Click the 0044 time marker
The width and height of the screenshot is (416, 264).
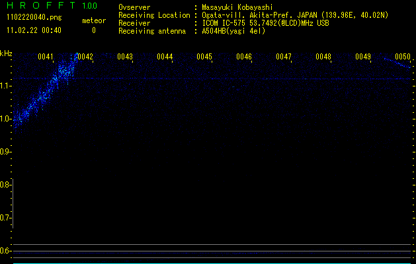click(165, 57)
